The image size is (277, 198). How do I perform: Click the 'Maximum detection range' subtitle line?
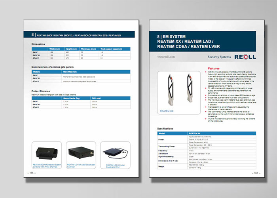point(53,95)
